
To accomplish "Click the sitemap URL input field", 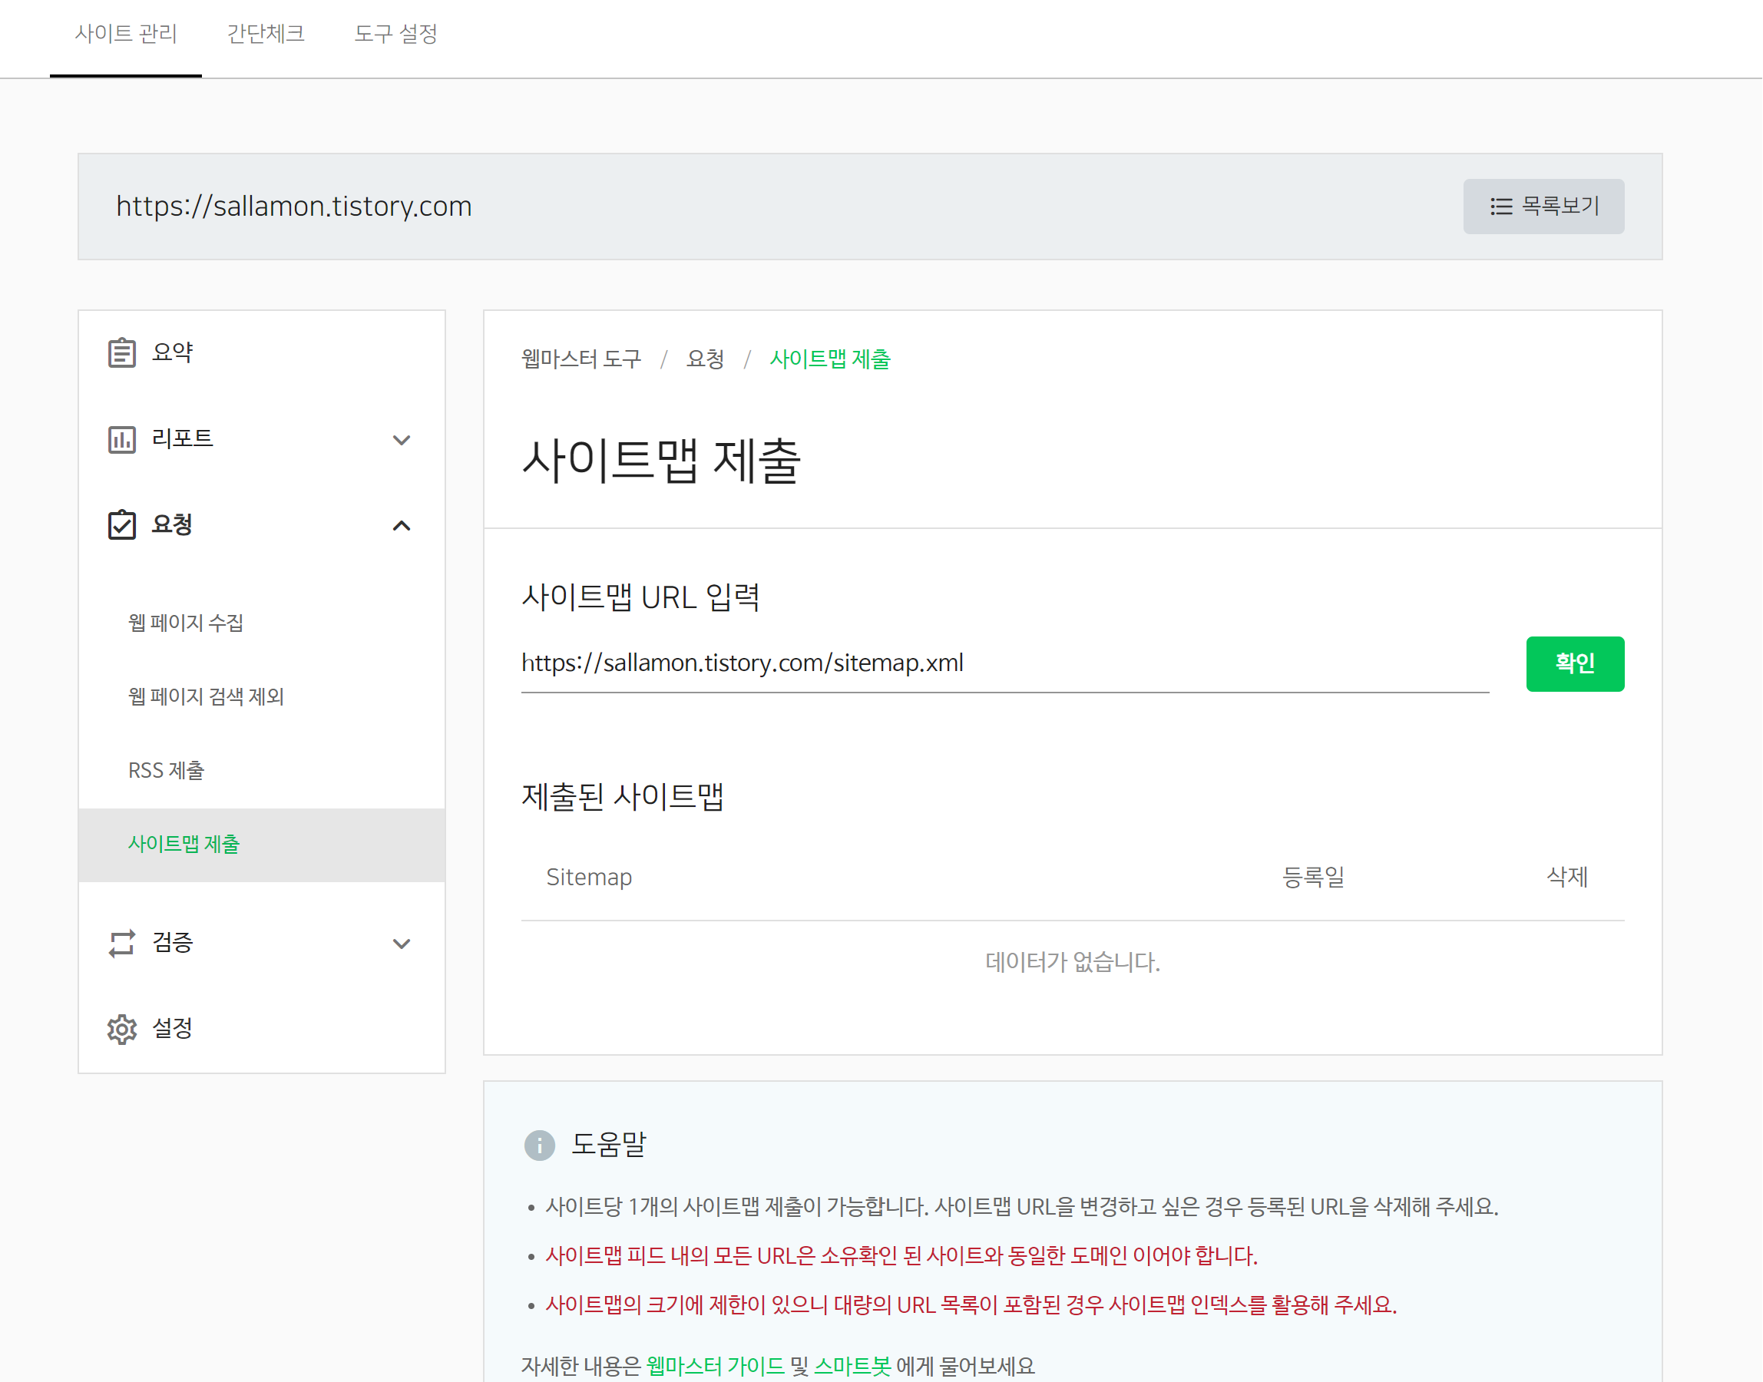I will [1004, 663].
